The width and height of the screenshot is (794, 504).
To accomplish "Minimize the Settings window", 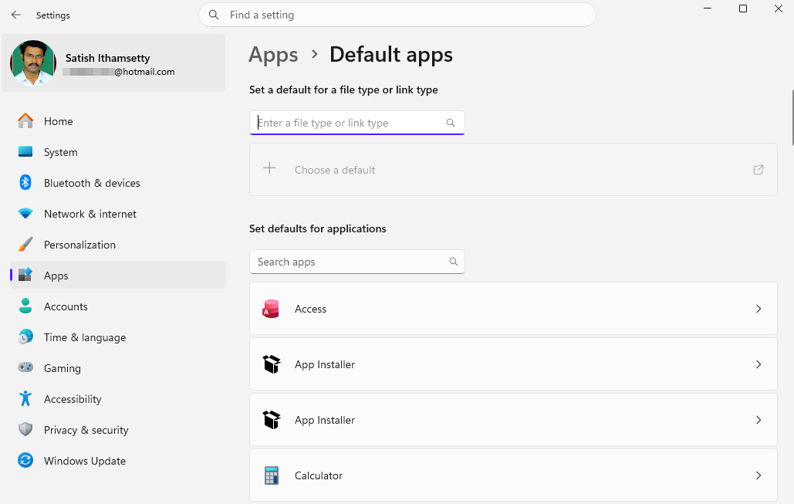I will click(x=708, y=8).
